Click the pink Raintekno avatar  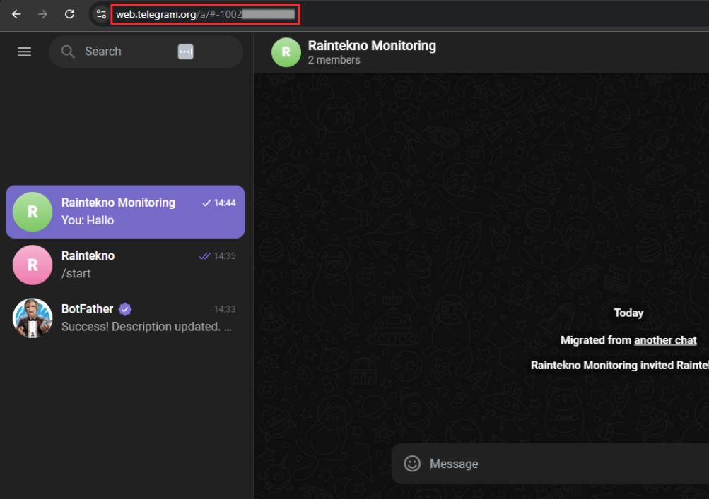point(33,265)
